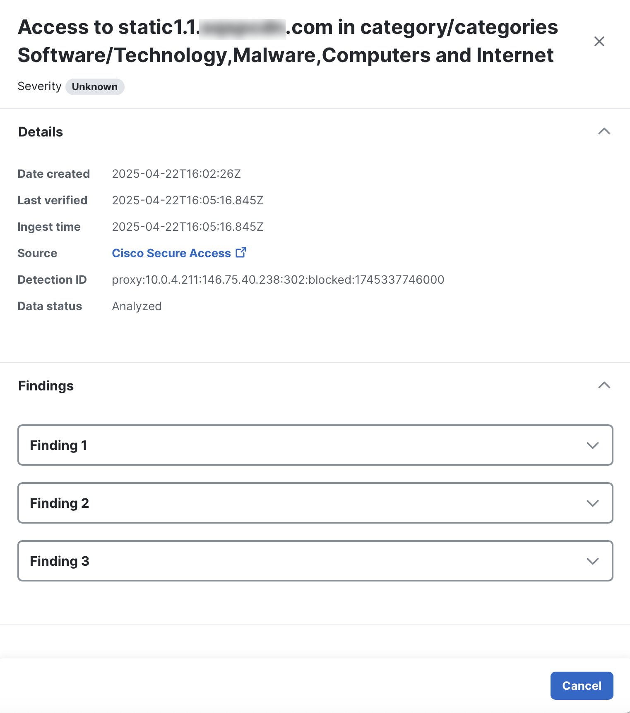630x713 pixels.
Task: Collapse the Details section chevron
Action: (604, 132)
